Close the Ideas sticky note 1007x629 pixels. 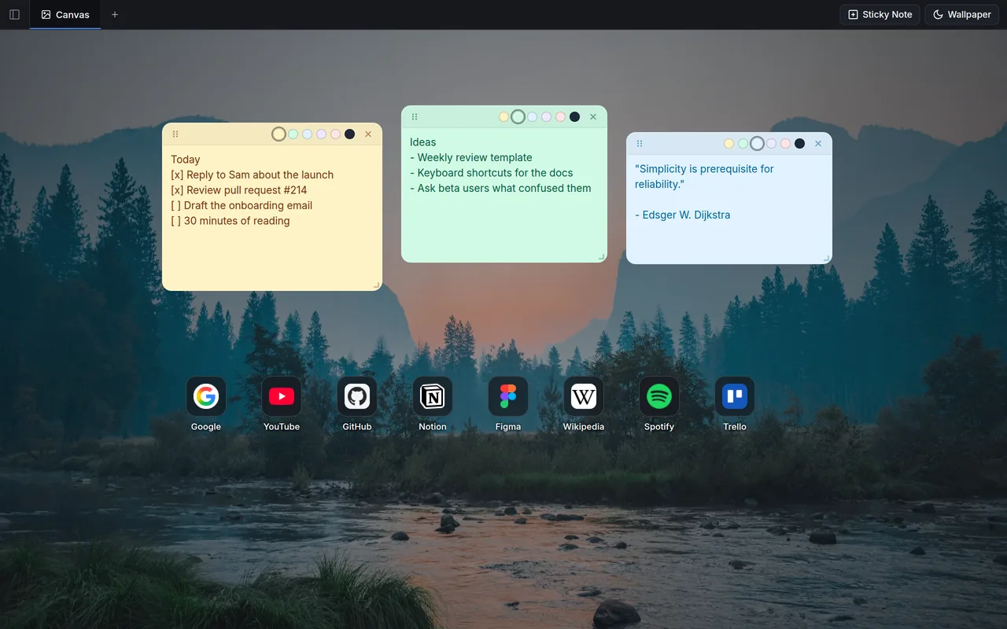click(593, 117)
